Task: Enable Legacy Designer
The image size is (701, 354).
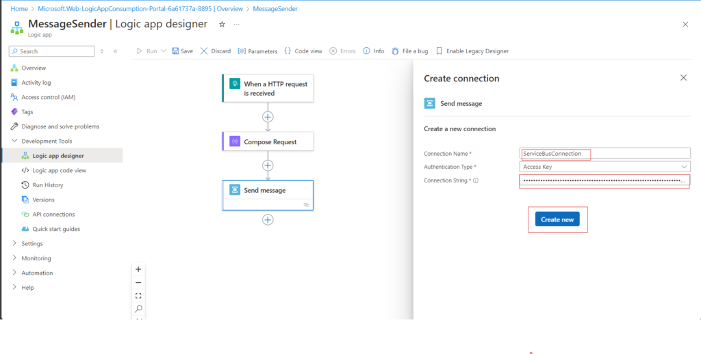Action: coord(472,51)
